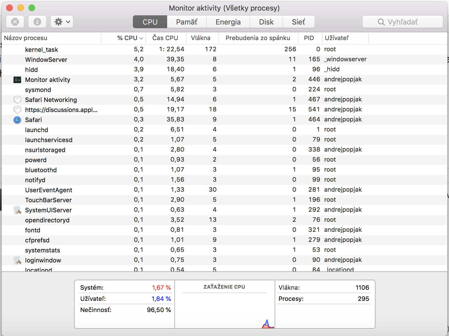Switch to the Pamäť tab

tap(187, 22)
